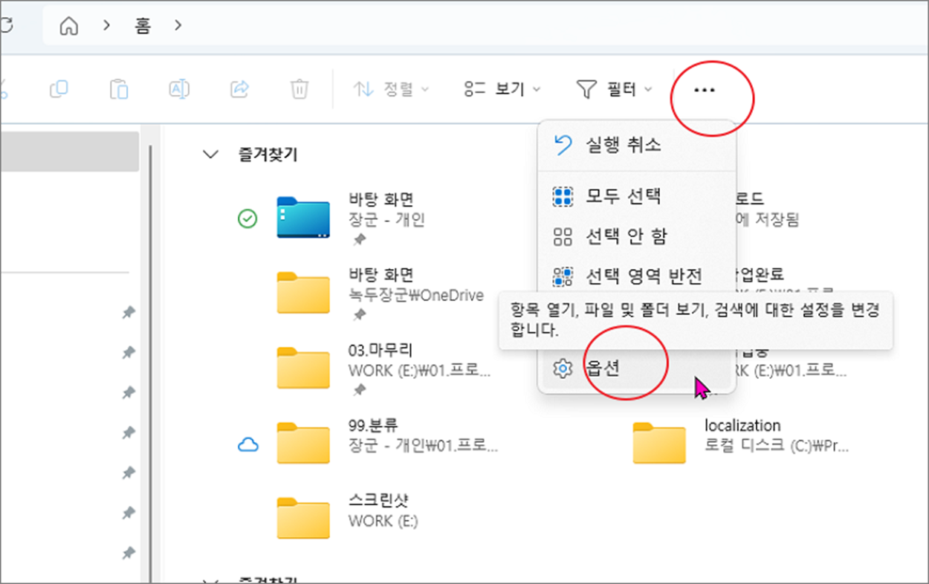This screenshot has width=929, height=584.
Task: Select the localization folder icon
Action: (x=660, y=444)
